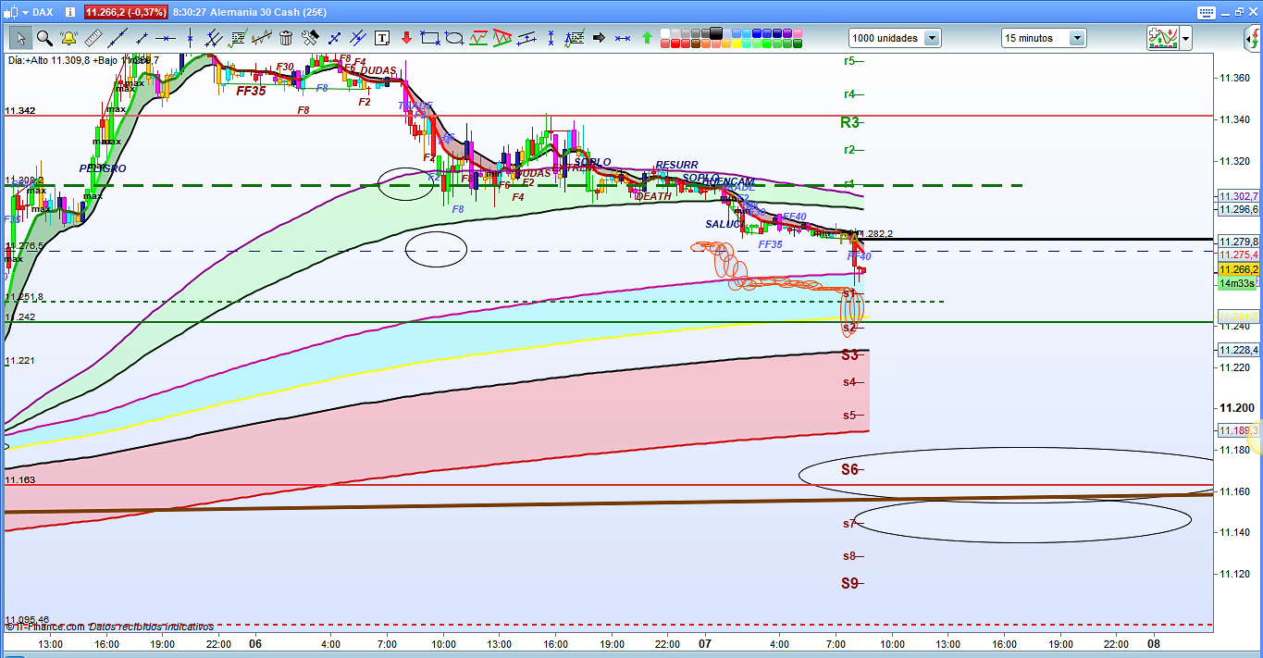Viewport: 1263px width, 658px height.
Task: Choose the ellipse drawing tool
Action: coord(454,38)
